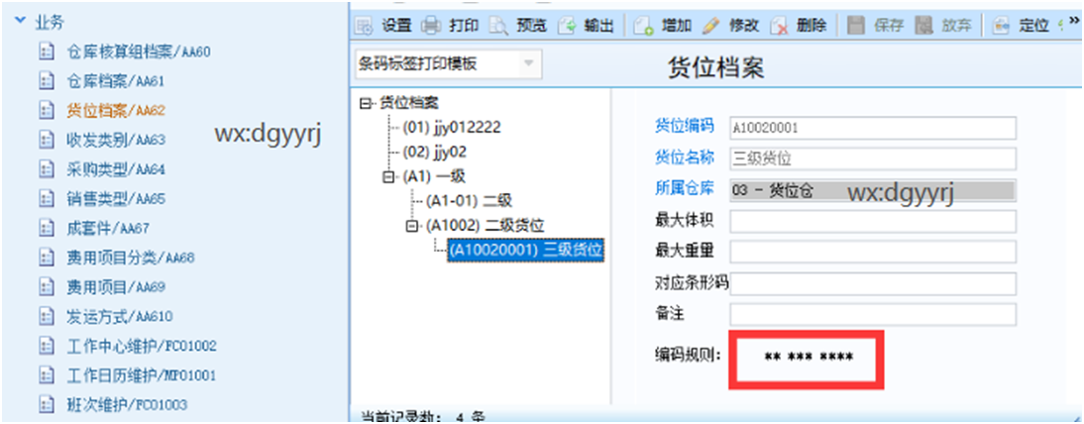Click document icon beside 仓库核算组档案/AA60
This screenshot has width=1084, height=424.
pyautogui.click(x=47, y=52)
